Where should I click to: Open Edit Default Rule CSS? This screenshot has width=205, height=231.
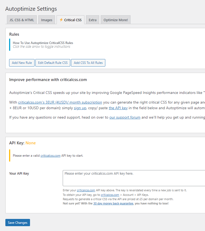pos(53,63)
